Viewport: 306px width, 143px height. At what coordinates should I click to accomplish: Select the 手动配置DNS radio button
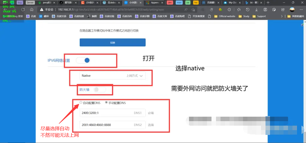(106, 103)
